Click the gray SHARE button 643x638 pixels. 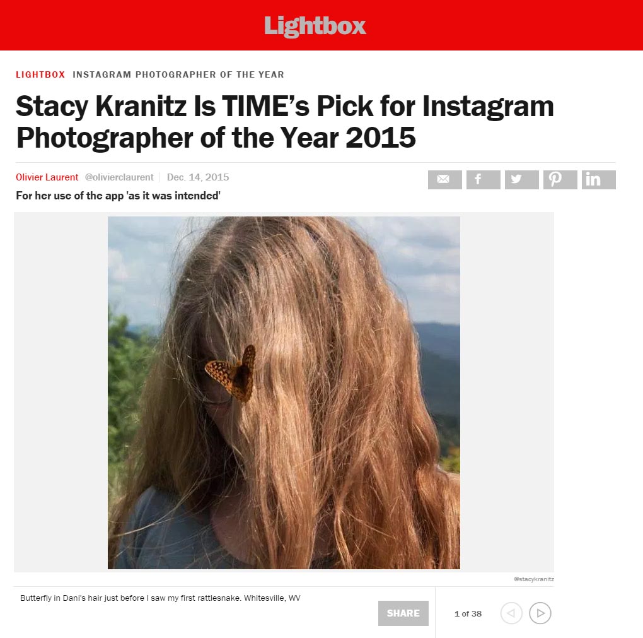coord(403,613)
